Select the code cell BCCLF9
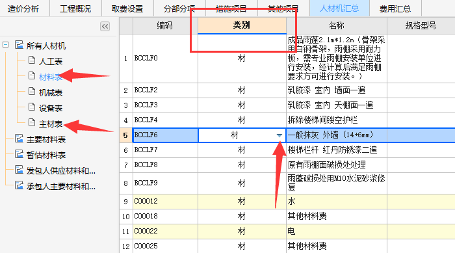The image size is (455, 253). [165, 183]
